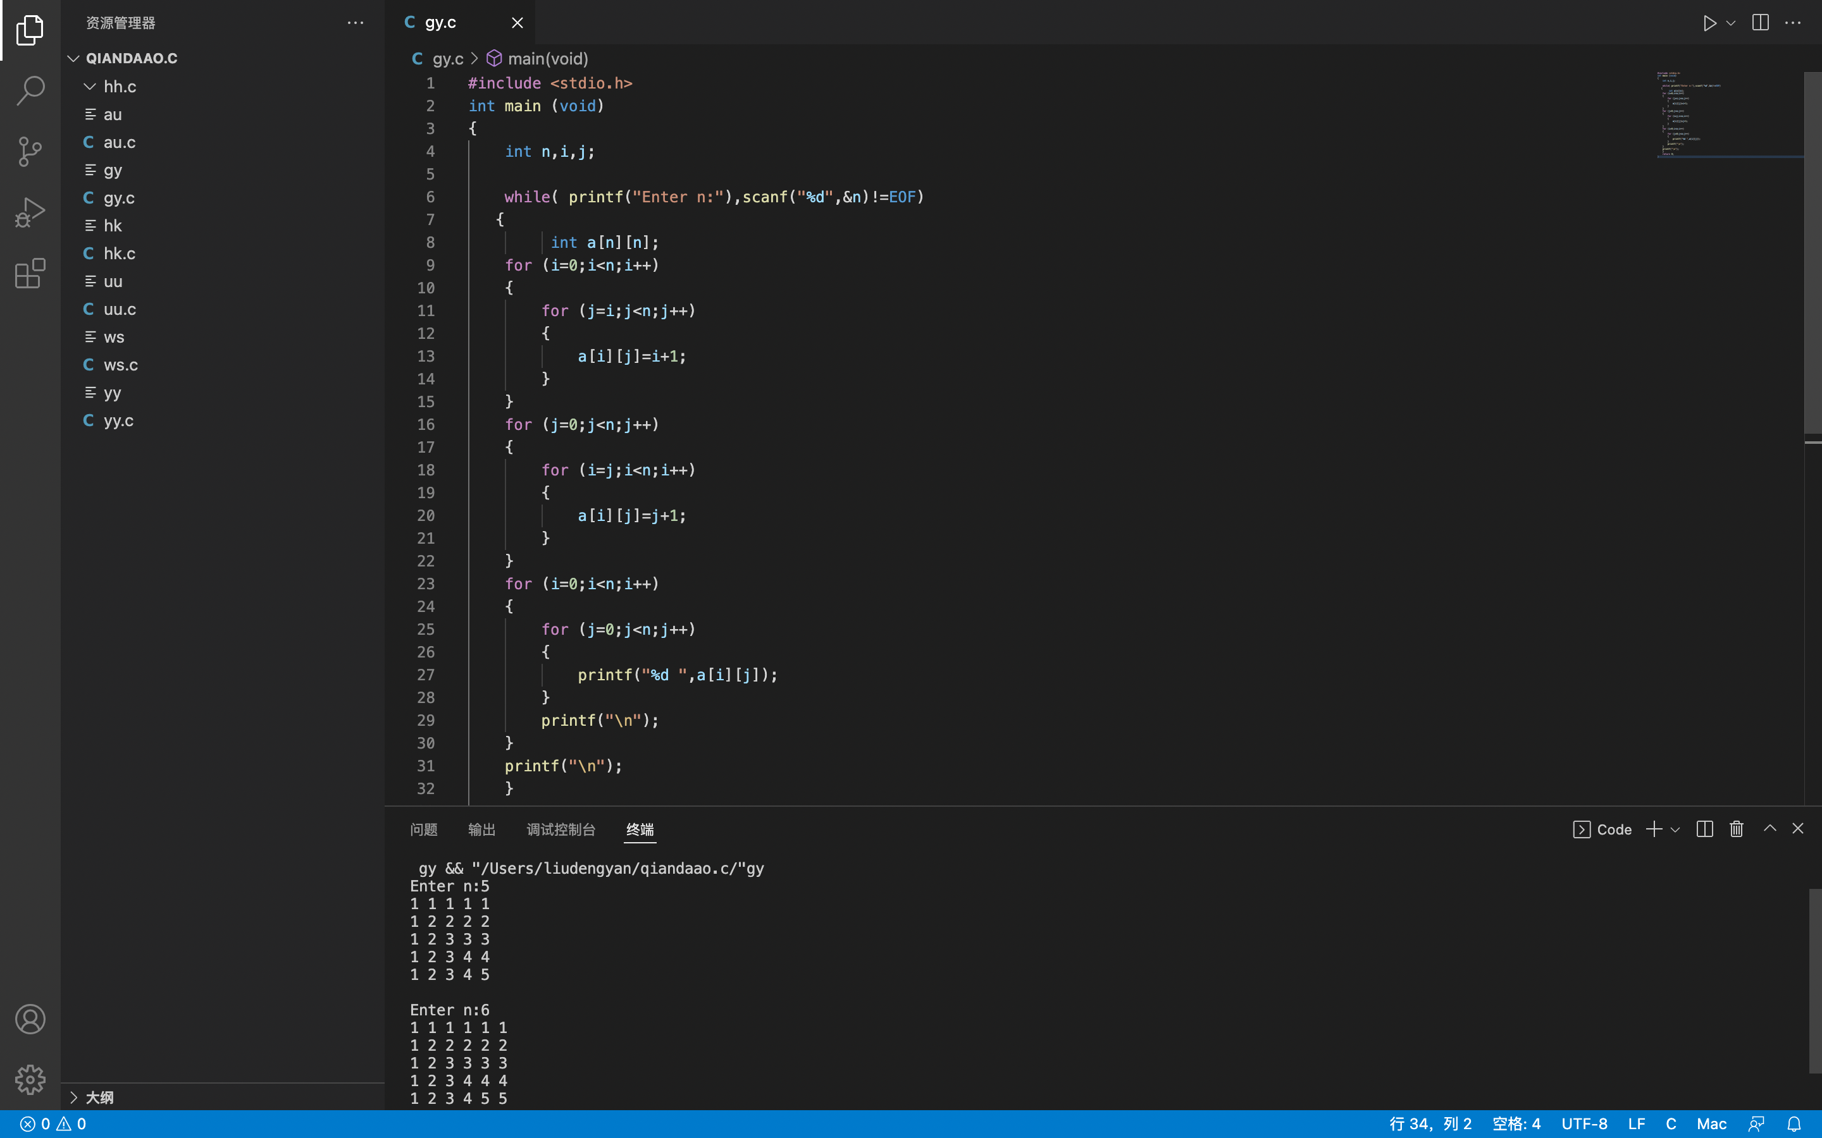Open Run and Debug view
The width and height of the screenshot is (1822, 1138).
tap(30, 212)
